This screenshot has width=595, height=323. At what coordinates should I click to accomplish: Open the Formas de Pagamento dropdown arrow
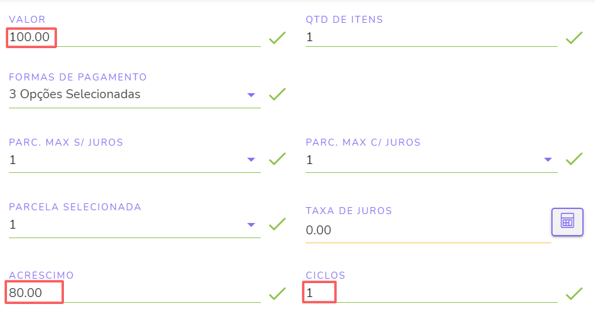(251, 95)
